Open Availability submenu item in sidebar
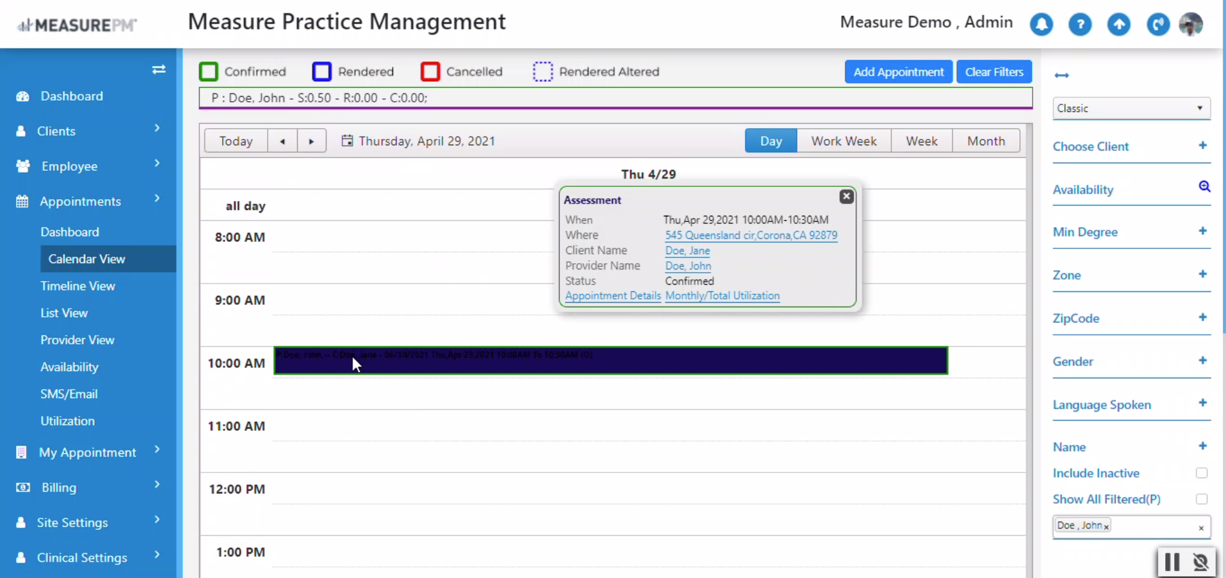The width and height of the screenshot is (1226, 578). tap(69, 367)
